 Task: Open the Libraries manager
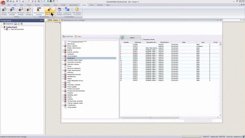click(x=59, y=11)
